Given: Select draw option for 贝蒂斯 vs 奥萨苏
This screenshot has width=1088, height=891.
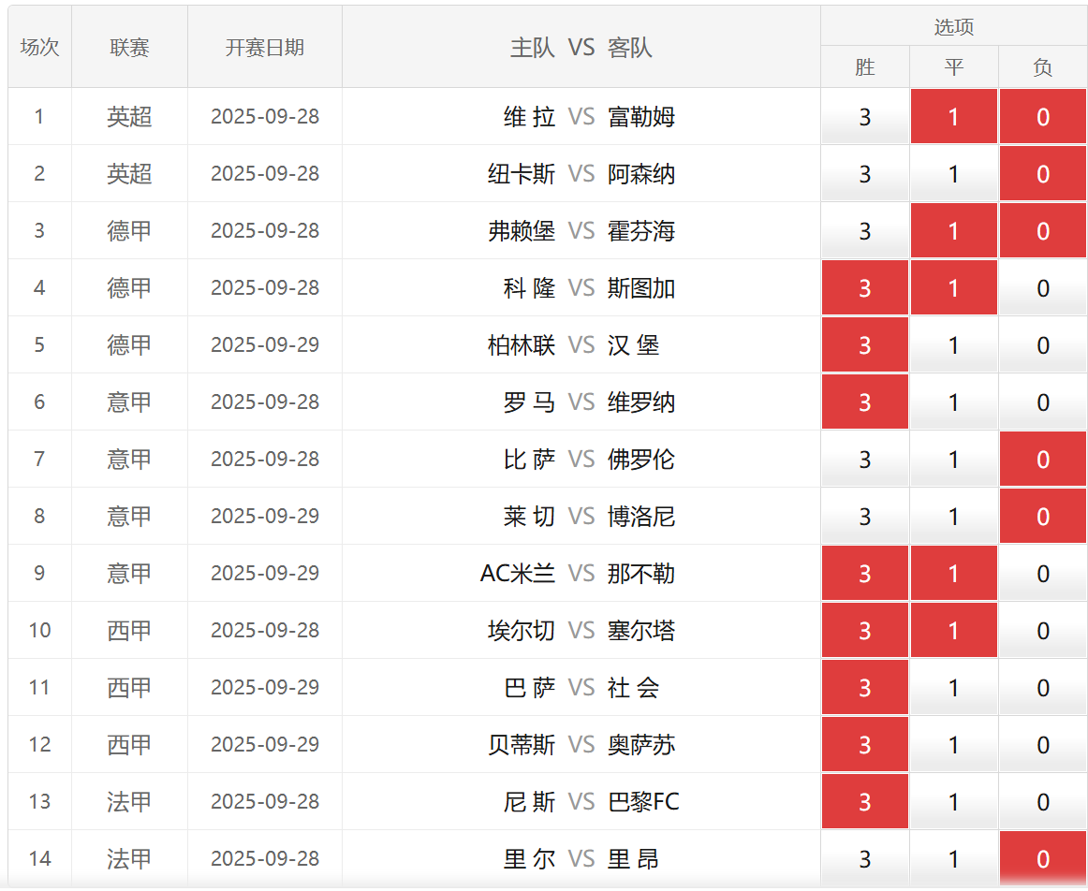Looking at the screenshot, I should tap(953, 745).
